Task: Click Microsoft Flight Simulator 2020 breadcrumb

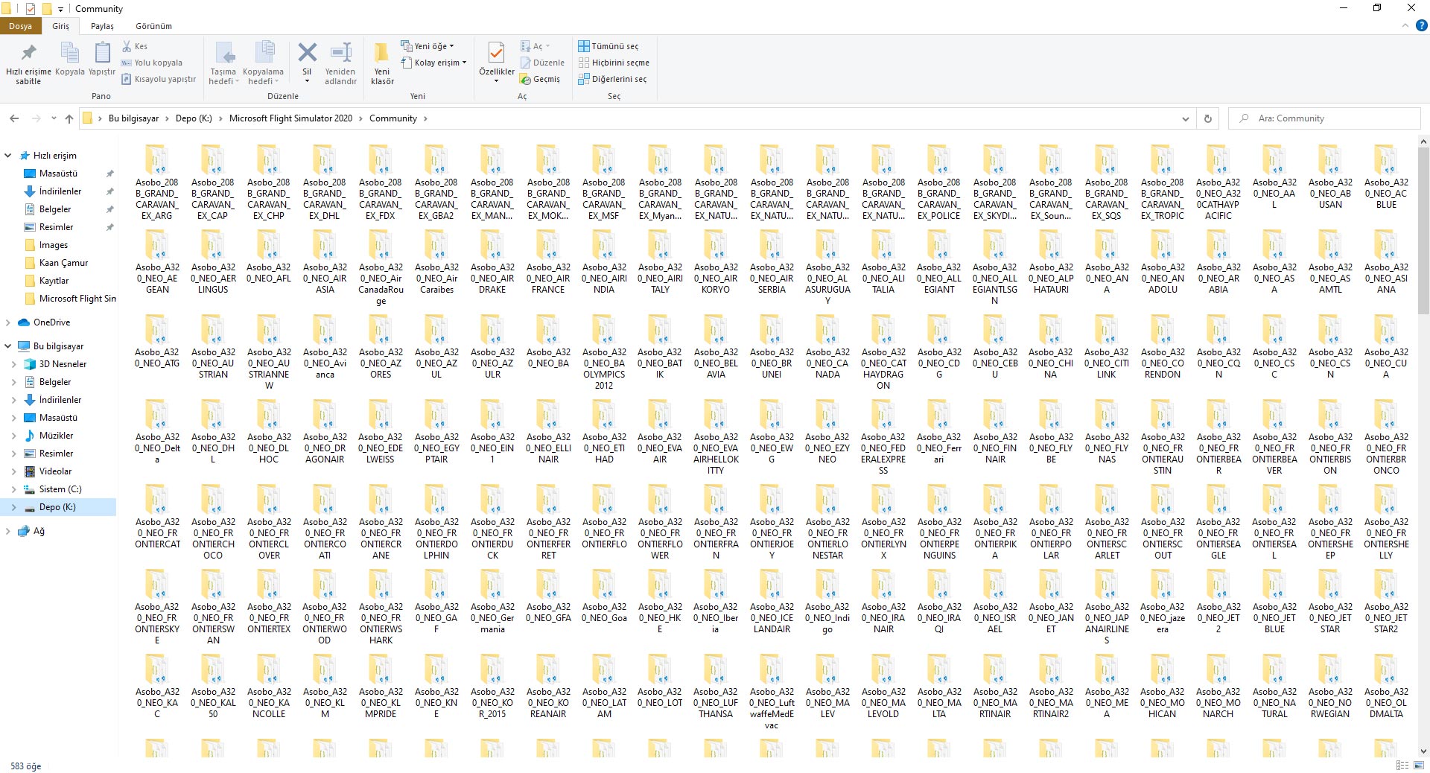Action: tap(290, 118)
